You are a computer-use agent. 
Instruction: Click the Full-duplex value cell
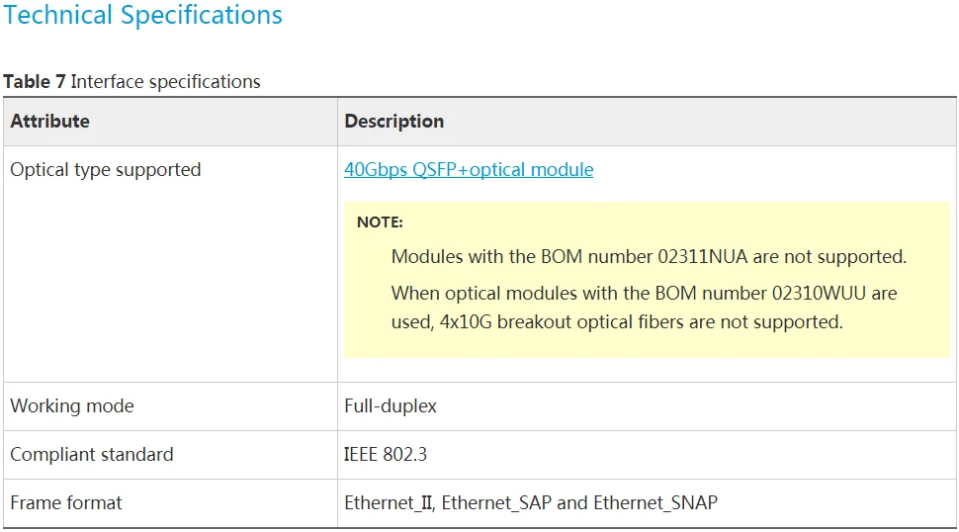647,406
